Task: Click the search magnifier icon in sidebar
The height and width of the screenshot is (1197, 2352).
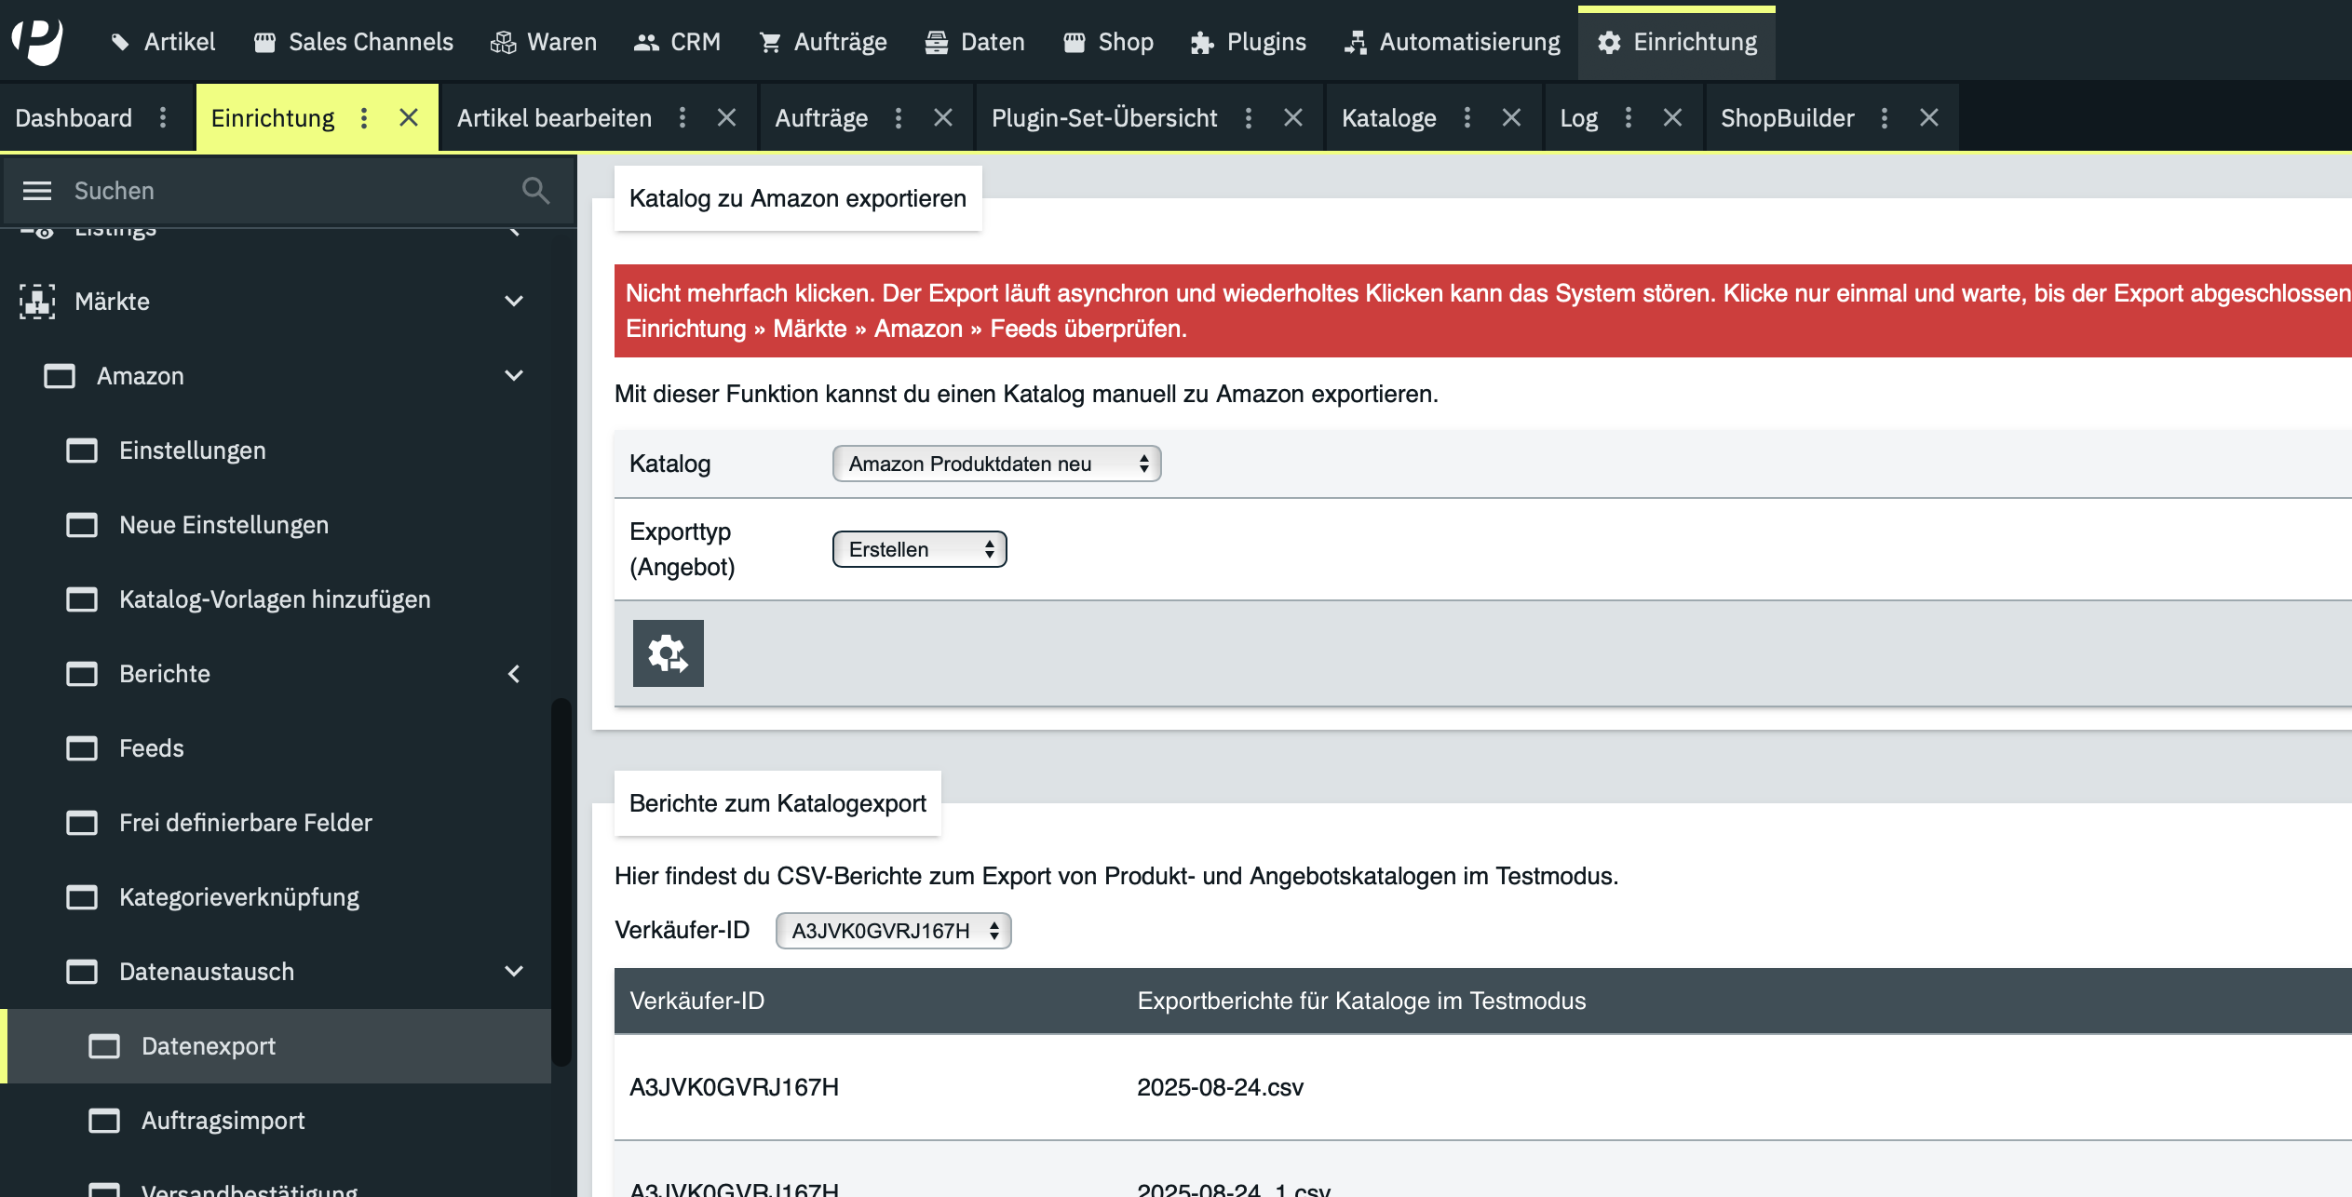Action: pos(535,191)
